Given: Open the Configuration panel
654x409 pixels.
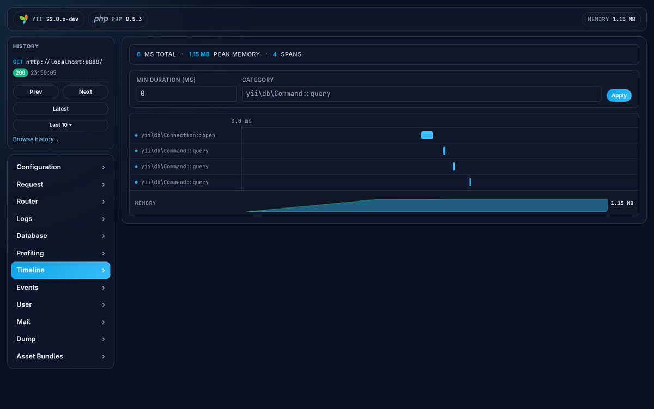Looking at the screenshot, I should 60,167.
